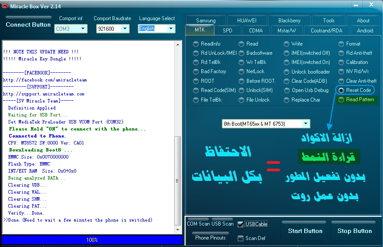The width and height of the screenshot is (383, 247).
Task: Switch to the SPD tab
Action: pos(228,31)
